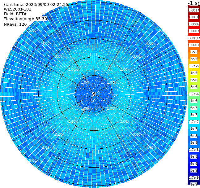200x188 pixels.
Task: Click the '2.00km' range label in lower-left quadrant
Action: [x=74, y=121]
